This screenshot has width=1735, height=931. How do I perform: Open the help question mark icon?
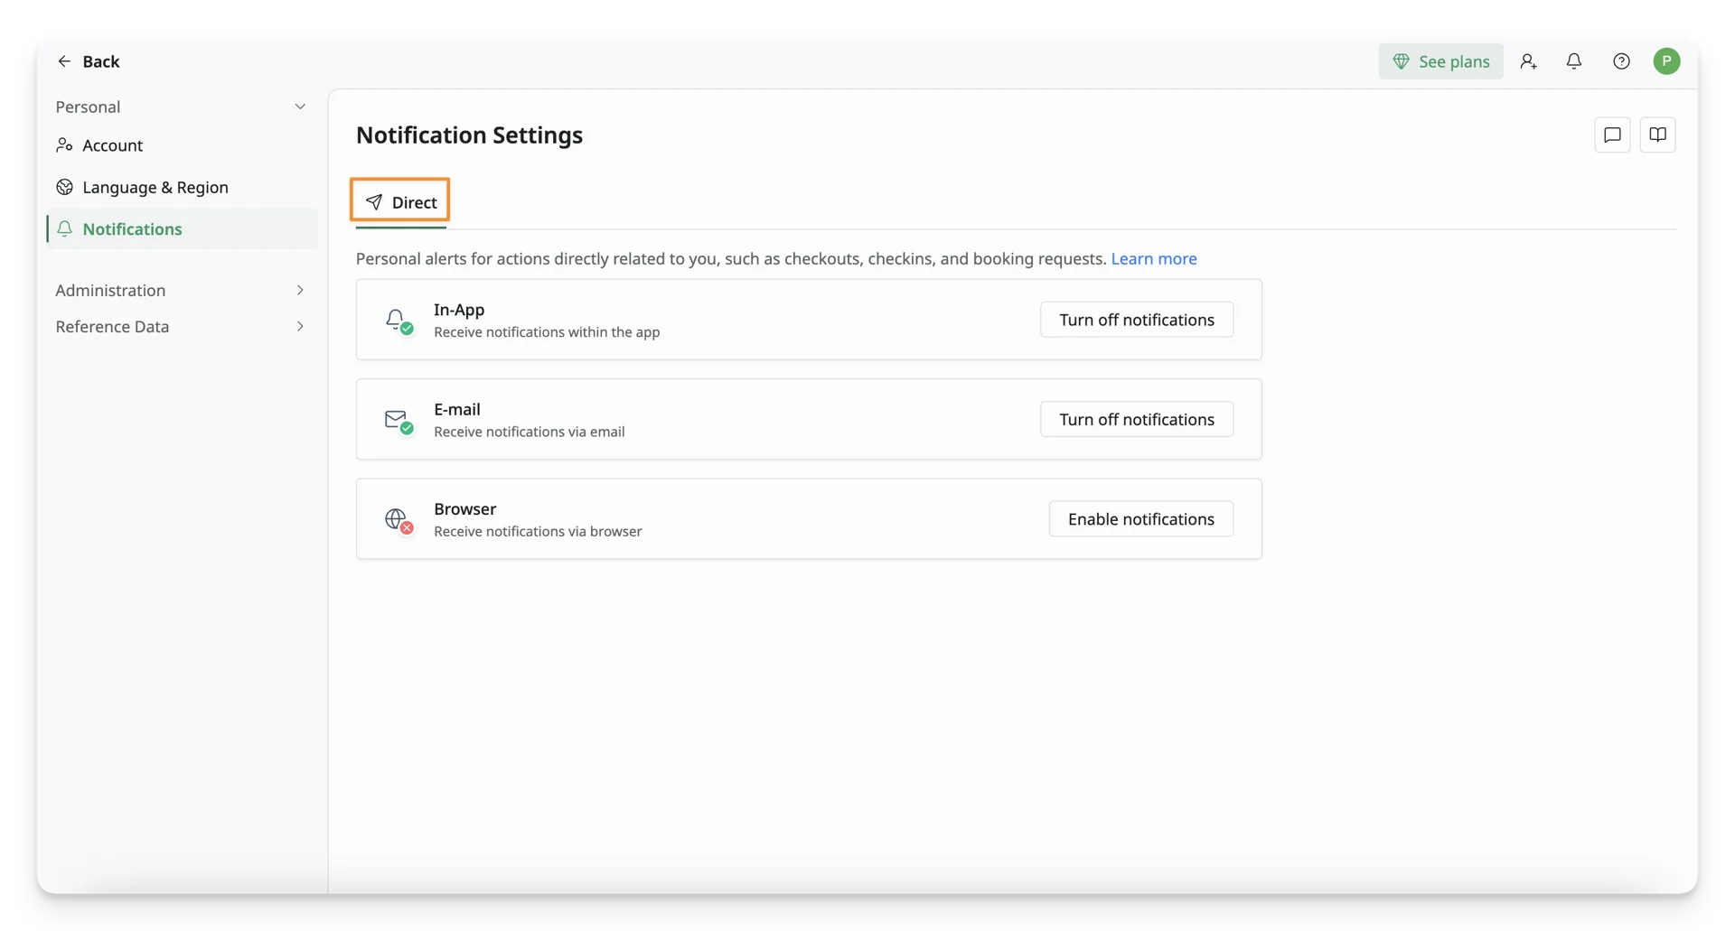[1621, 61]
